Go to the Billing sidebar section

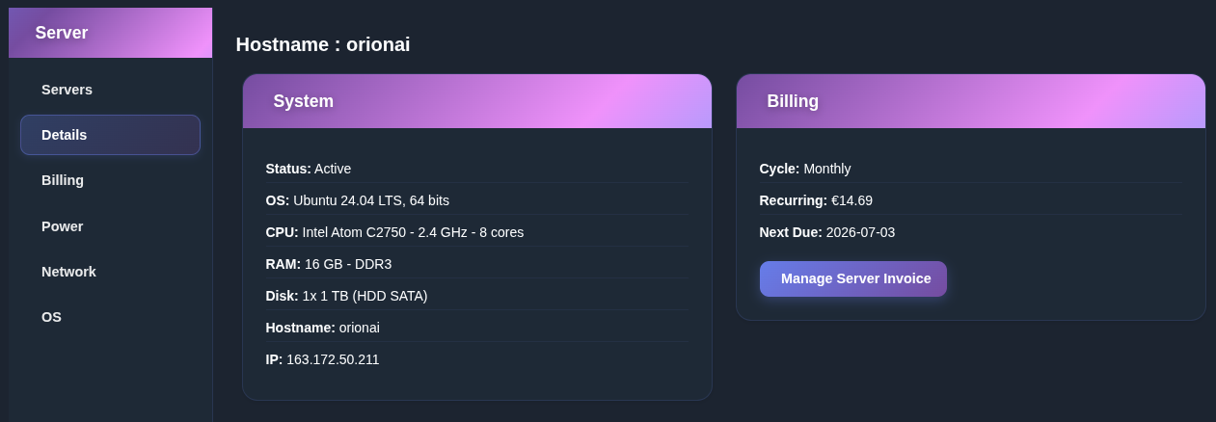click(x=110, y=180)
